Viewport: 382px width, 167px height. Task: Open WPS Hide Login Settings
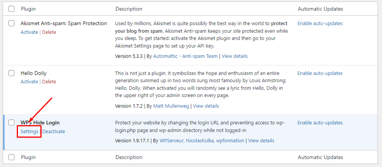(x=29, y=132)
